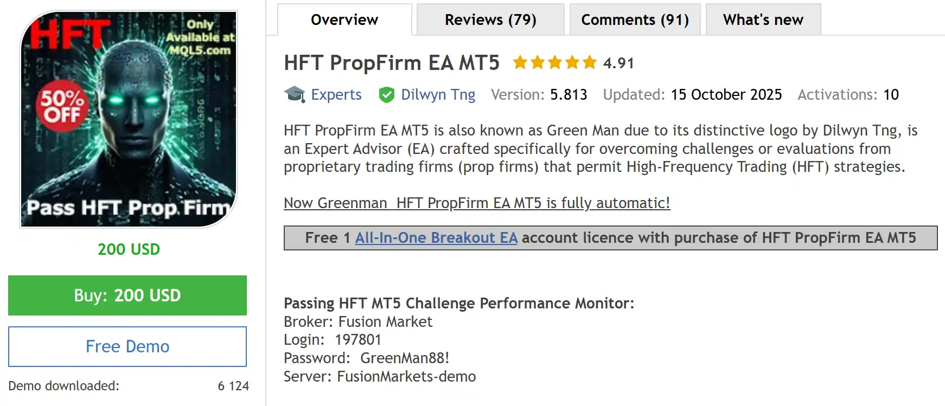The width and height of the screenshot is (945, 406).
Task: Click the 50% OFF badge on product image
Action: (62, 106)
